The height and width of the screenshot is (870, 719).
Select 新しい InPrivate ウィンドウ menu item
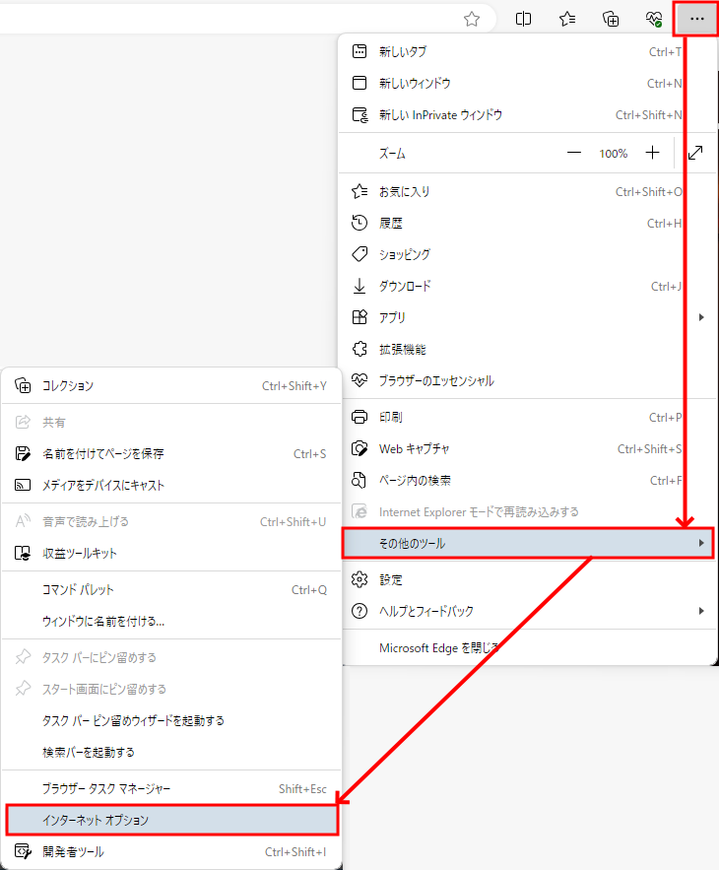pos(527,114)
